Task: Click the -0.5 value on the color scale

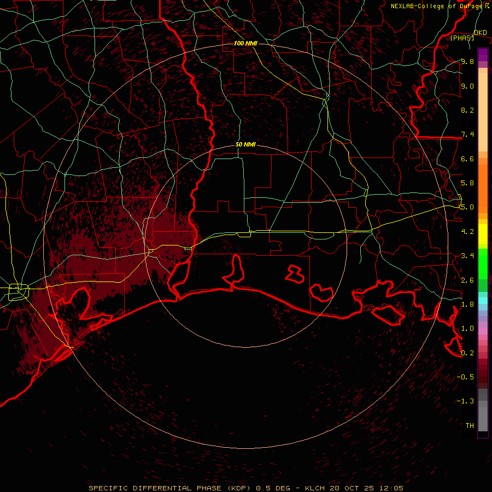Action: coord(465,377)
